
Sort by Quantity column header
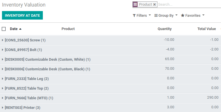(165, 29)
